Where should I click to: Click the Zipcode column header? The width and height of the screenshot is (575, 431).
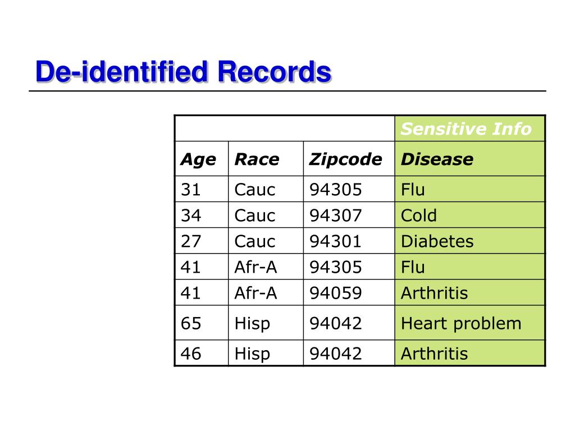(349, 159)
